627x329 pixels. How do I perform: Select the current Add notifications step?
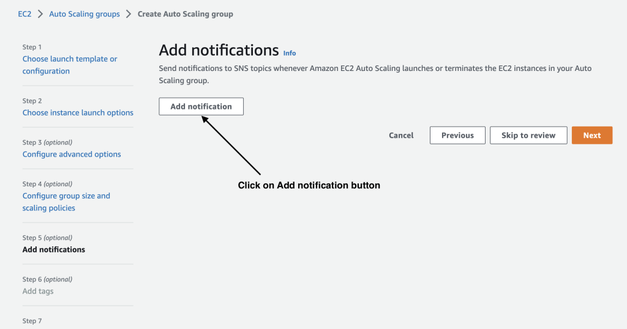point(54,250)
